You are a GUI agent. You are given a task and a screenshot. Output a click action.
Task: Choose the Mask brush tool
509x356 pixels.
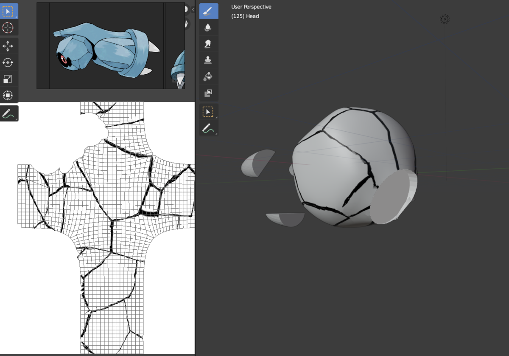[x=209, y=93]
